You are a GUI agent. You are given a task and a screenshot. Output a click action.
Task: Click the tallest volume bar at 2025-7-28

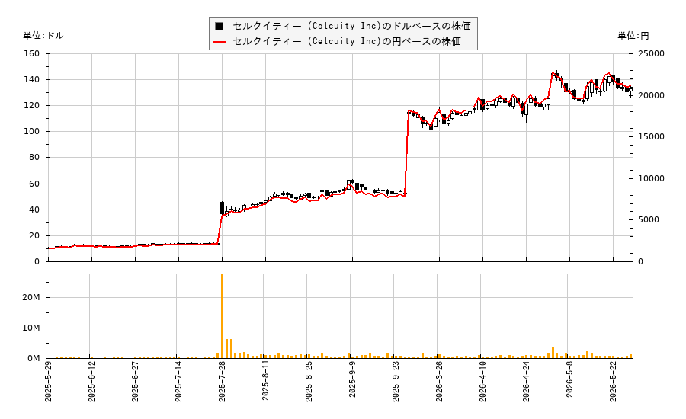click(223, 316)
